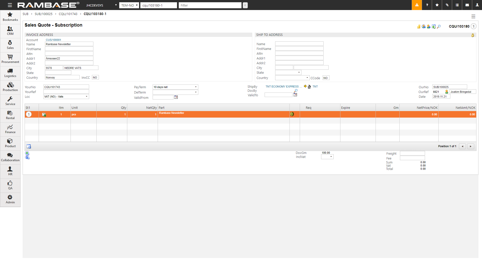Click the ShipBy trash can icon
Screen dimensions: 482x265
(309, 87)
